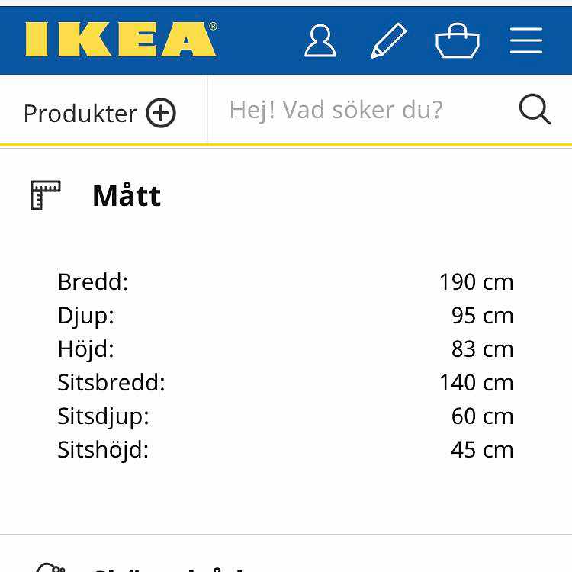
Task: Collapse the Mått section heading
Action: tap(127, 196)
